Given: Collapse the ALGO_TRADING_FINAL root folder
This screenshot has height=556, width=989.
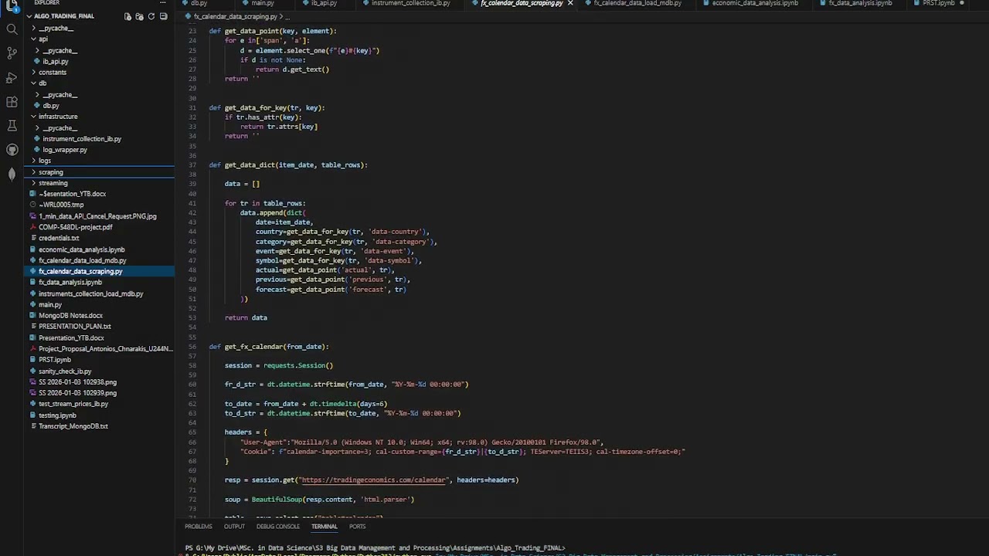Looking at the screenshot, I should tap(64, 16).
